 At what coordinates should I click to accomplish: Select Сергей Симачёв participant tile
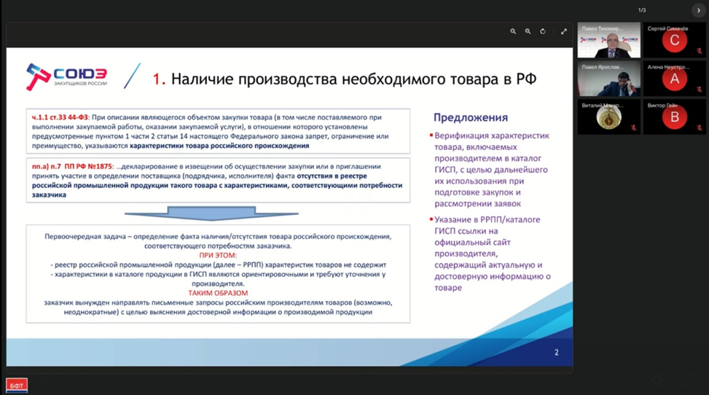point(674,40)
